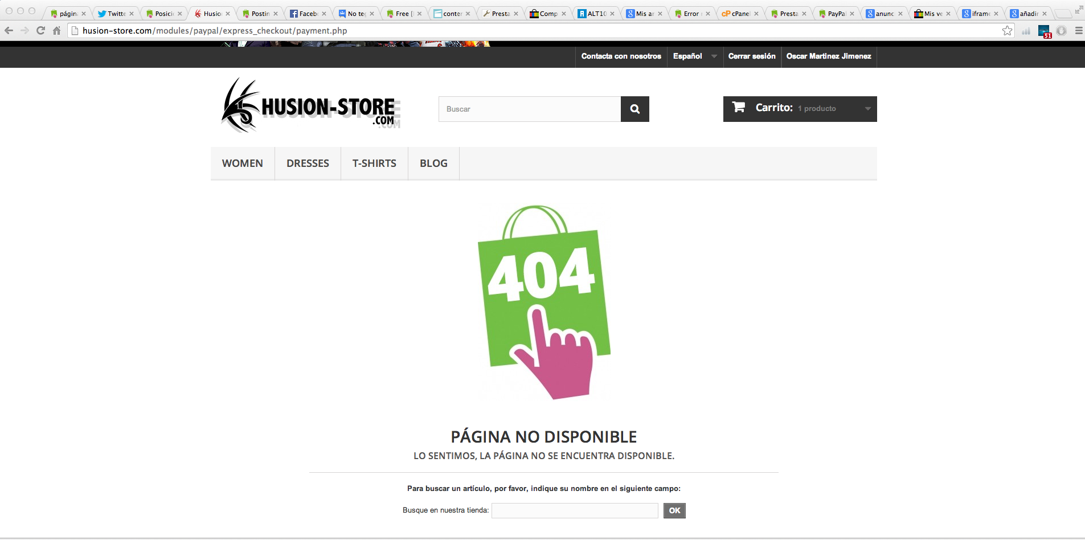Click the shopping cart icon

click(x=739, y=107)
